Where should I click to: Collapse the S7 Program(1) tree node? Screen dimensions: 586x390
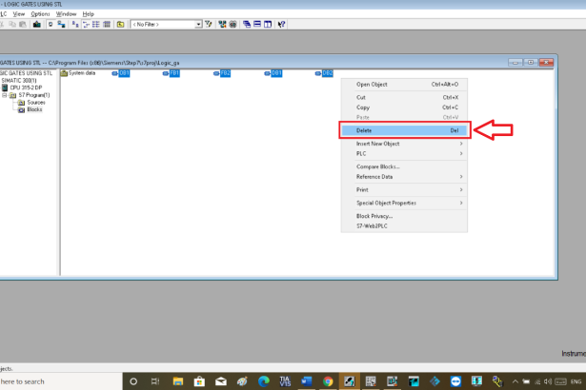5,95
